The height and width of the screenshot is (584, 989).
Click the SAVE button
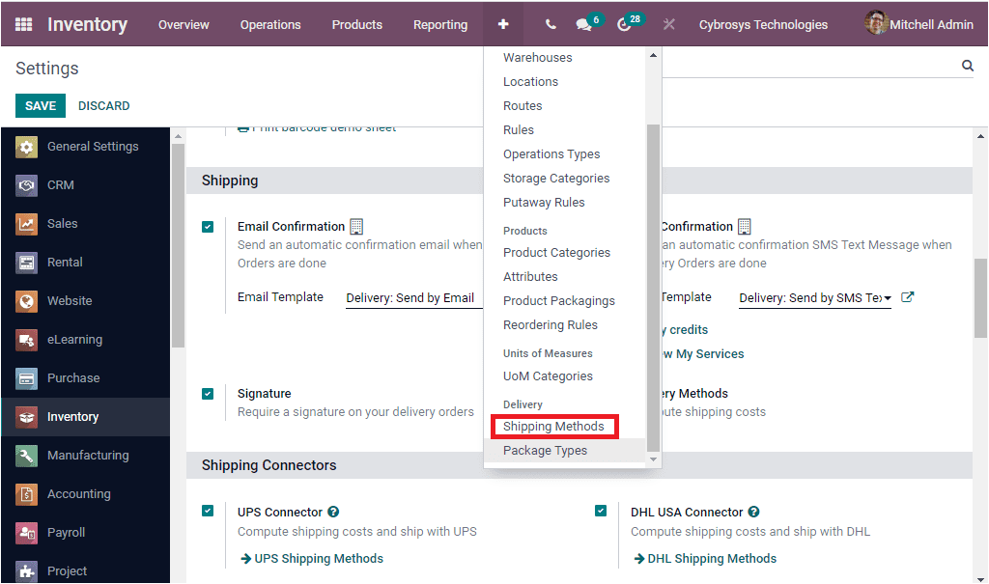pyautogui.click(x=40, y=105)
